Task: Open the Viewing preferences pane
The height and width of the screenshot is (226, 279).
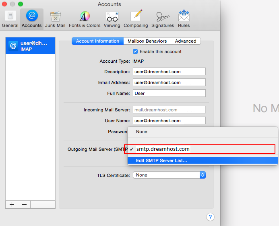Action: [112, 19]
